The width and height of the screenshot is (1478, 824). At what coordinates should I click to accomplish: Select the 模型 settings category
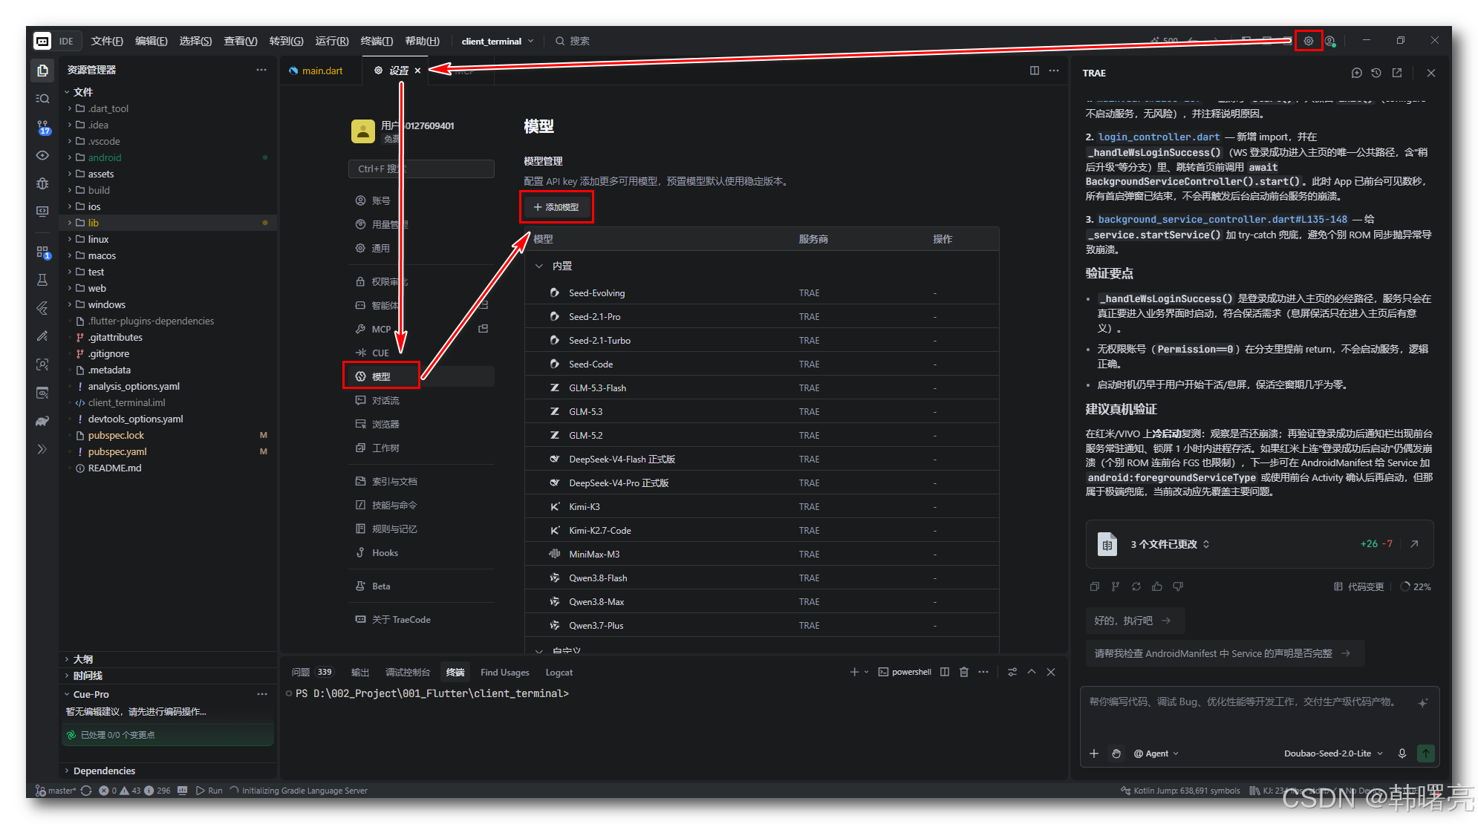click(x=421, y=376)
